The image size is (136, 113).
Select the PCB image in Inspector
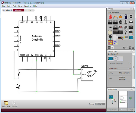click(x=121, y=58)
